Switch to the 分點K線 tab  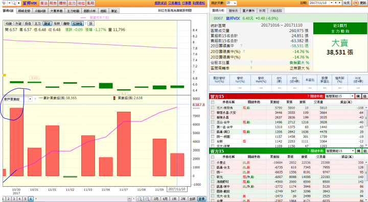[x=40, y=11]
